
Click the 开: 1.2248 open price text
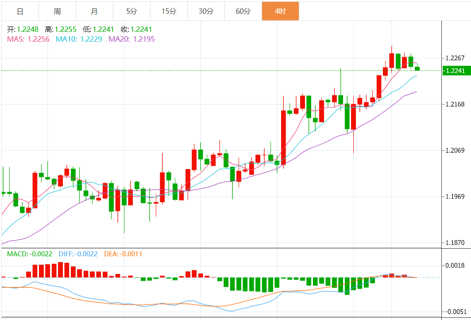pos(23,30)
